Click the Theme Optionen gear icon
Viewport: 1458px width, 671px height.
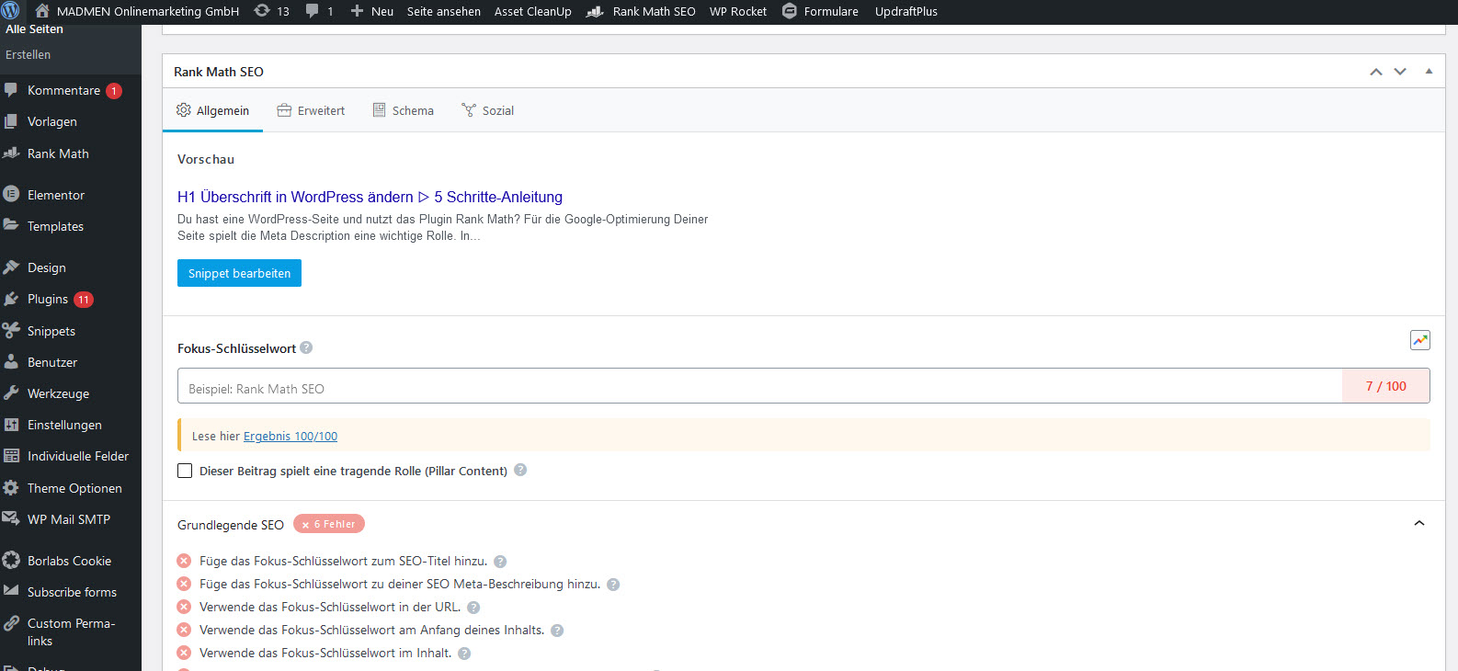tap(11, 487)
